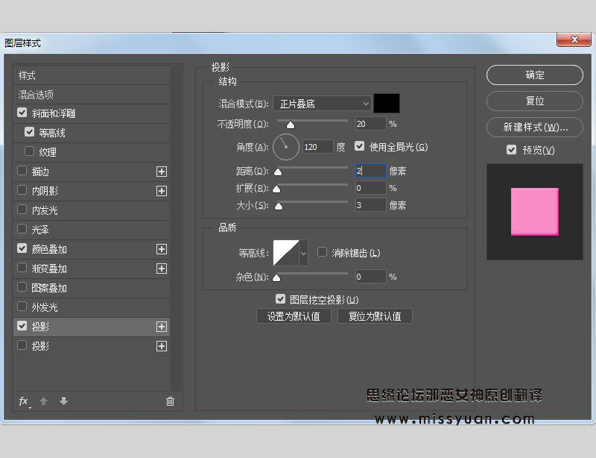Click the fx add layer style icon
Image resolution: width=596 pixels, height=458 pixels.
tap(23, 401)
